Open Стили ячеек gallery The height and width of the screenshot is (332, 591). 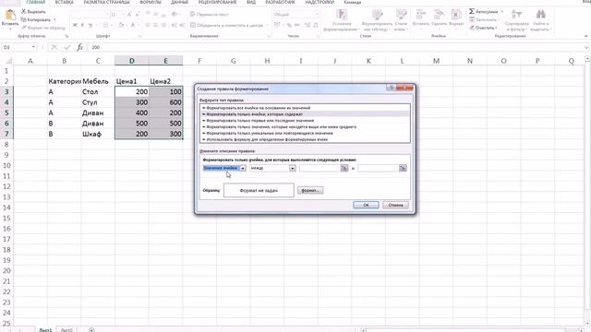point(401,19)
